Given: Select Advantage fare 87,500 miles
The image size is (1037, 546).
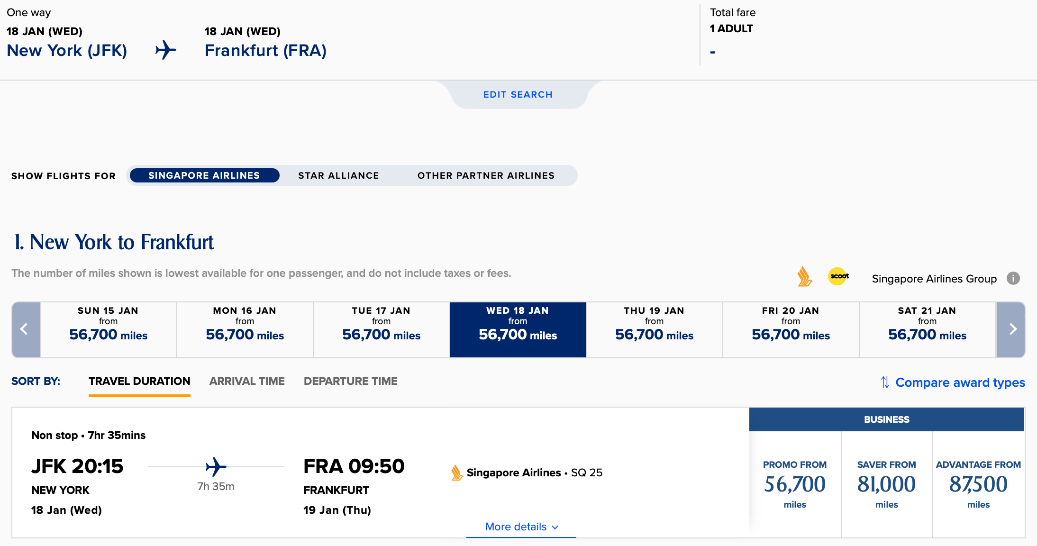Looking at the screenshot, I should (979, 484).
